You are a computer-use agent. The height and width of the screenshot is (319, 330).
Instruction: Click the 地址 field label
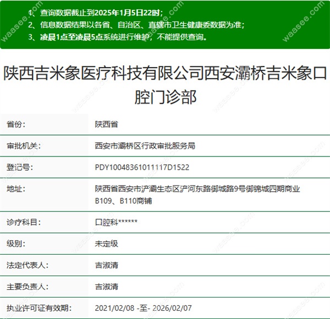[16, 189]
